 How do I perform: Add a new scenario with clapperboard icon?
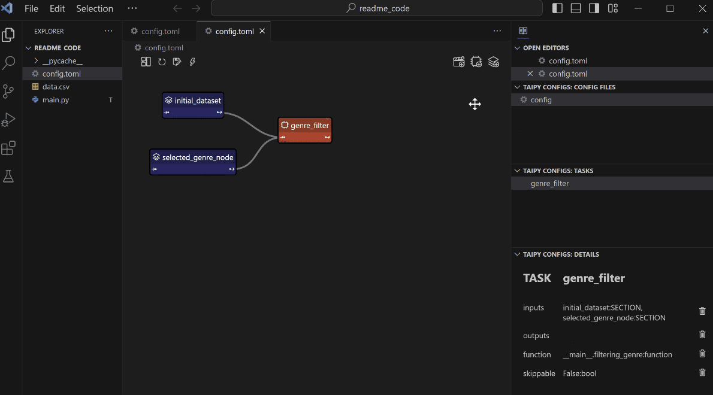(x=459, y=62)
